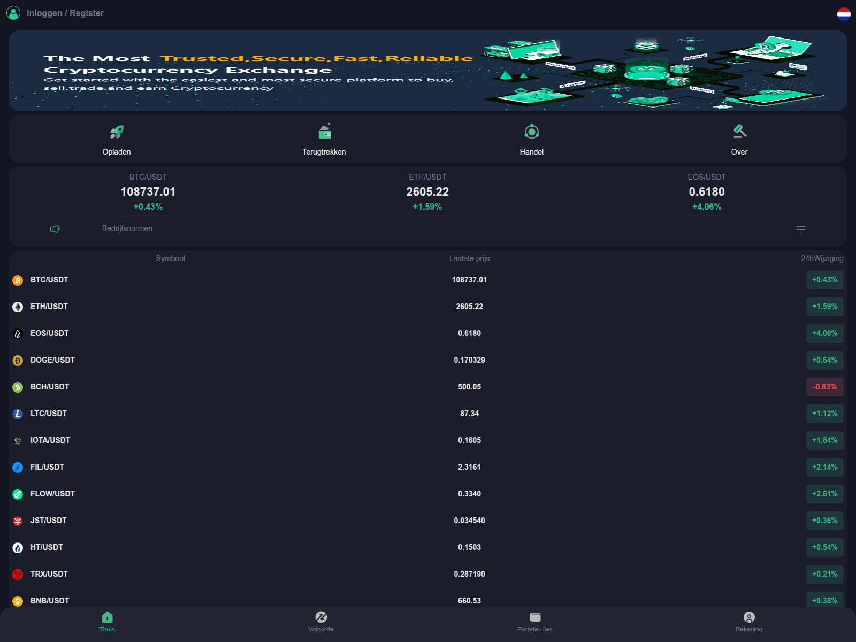Open the BTC/USDT ticker card
The width and height of the screenshot is (856, 642).
tap(148, 192)
